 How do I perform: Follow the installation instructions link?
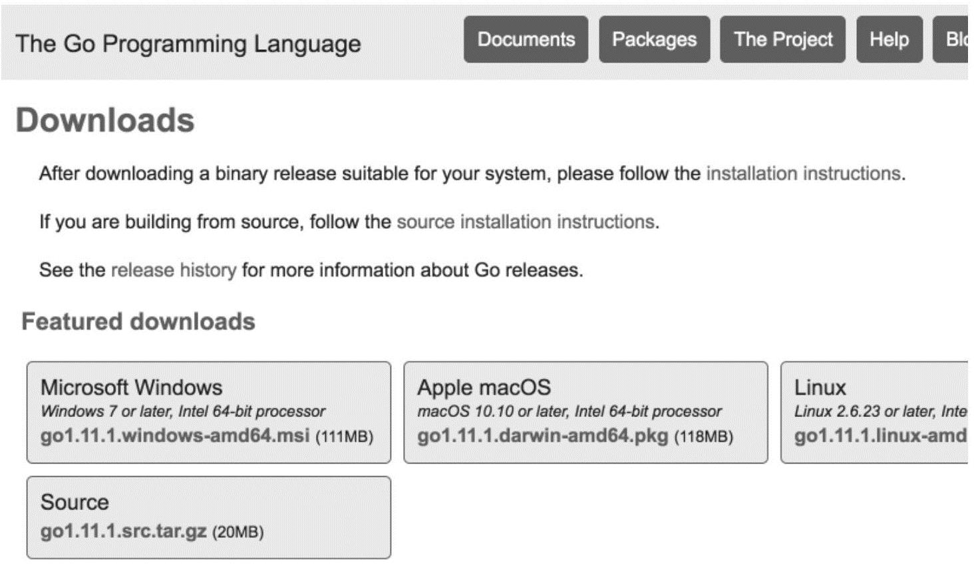point(803,174)
